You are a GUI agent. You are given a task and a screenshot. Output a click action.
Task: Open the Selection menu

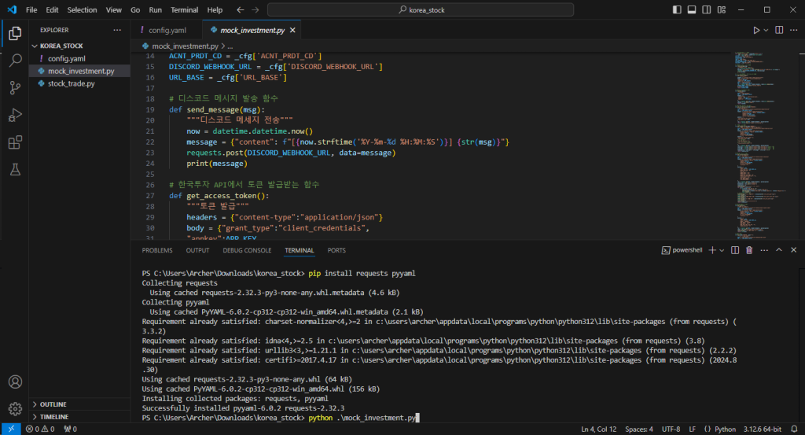(x=82, y=9)
